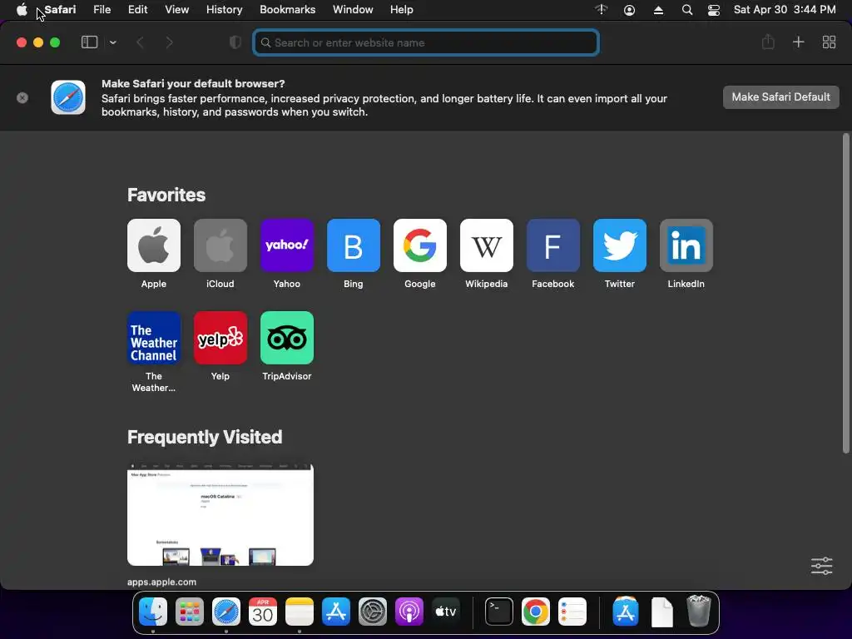This screenshot has height=639, width=852.
Task: Open a new tab with plus button
Action: [798, 42]
